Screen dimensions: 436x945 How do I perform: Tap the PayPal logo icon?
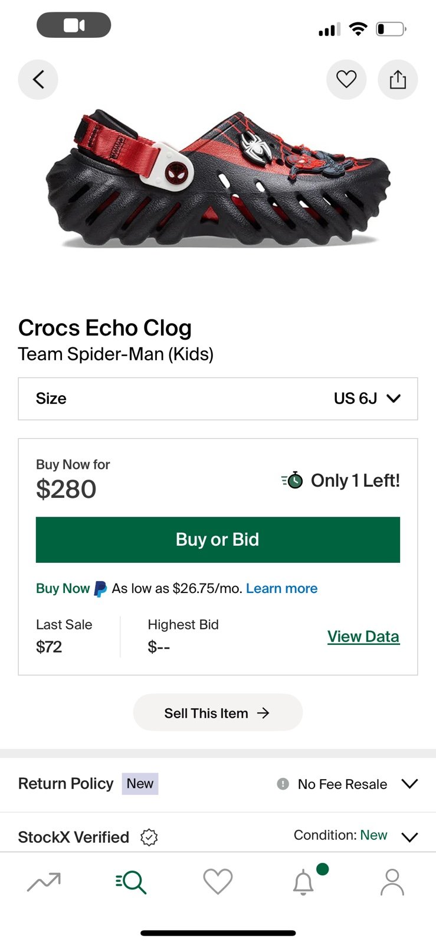[101, 589]
